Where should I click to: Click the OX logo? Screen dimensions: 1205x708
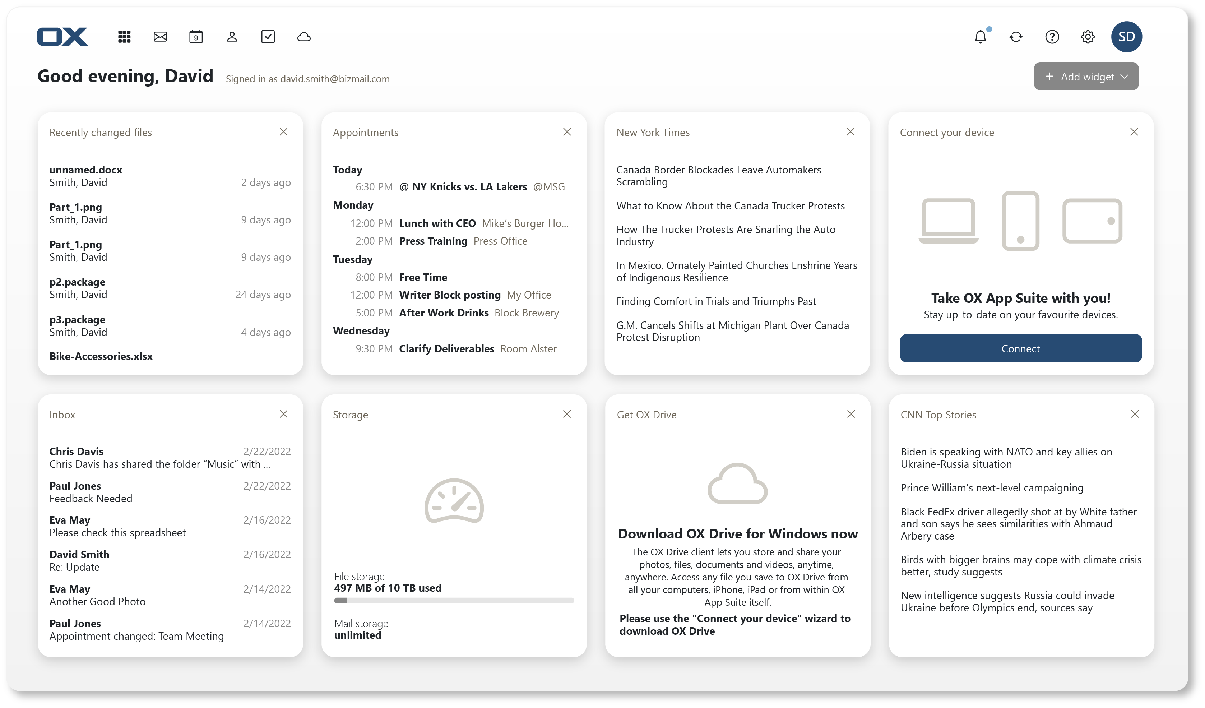coord(62,36)
